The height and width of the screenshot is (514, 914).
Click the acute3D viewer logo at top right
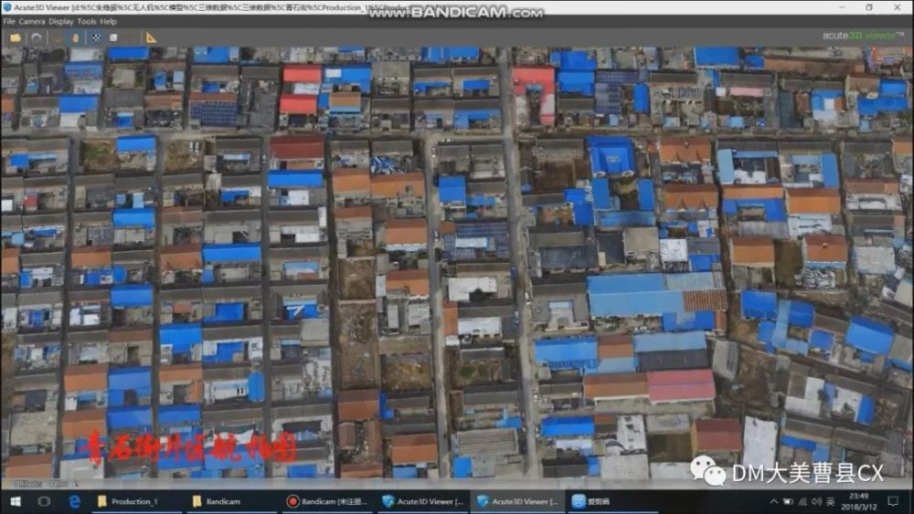tap(864, 36)
